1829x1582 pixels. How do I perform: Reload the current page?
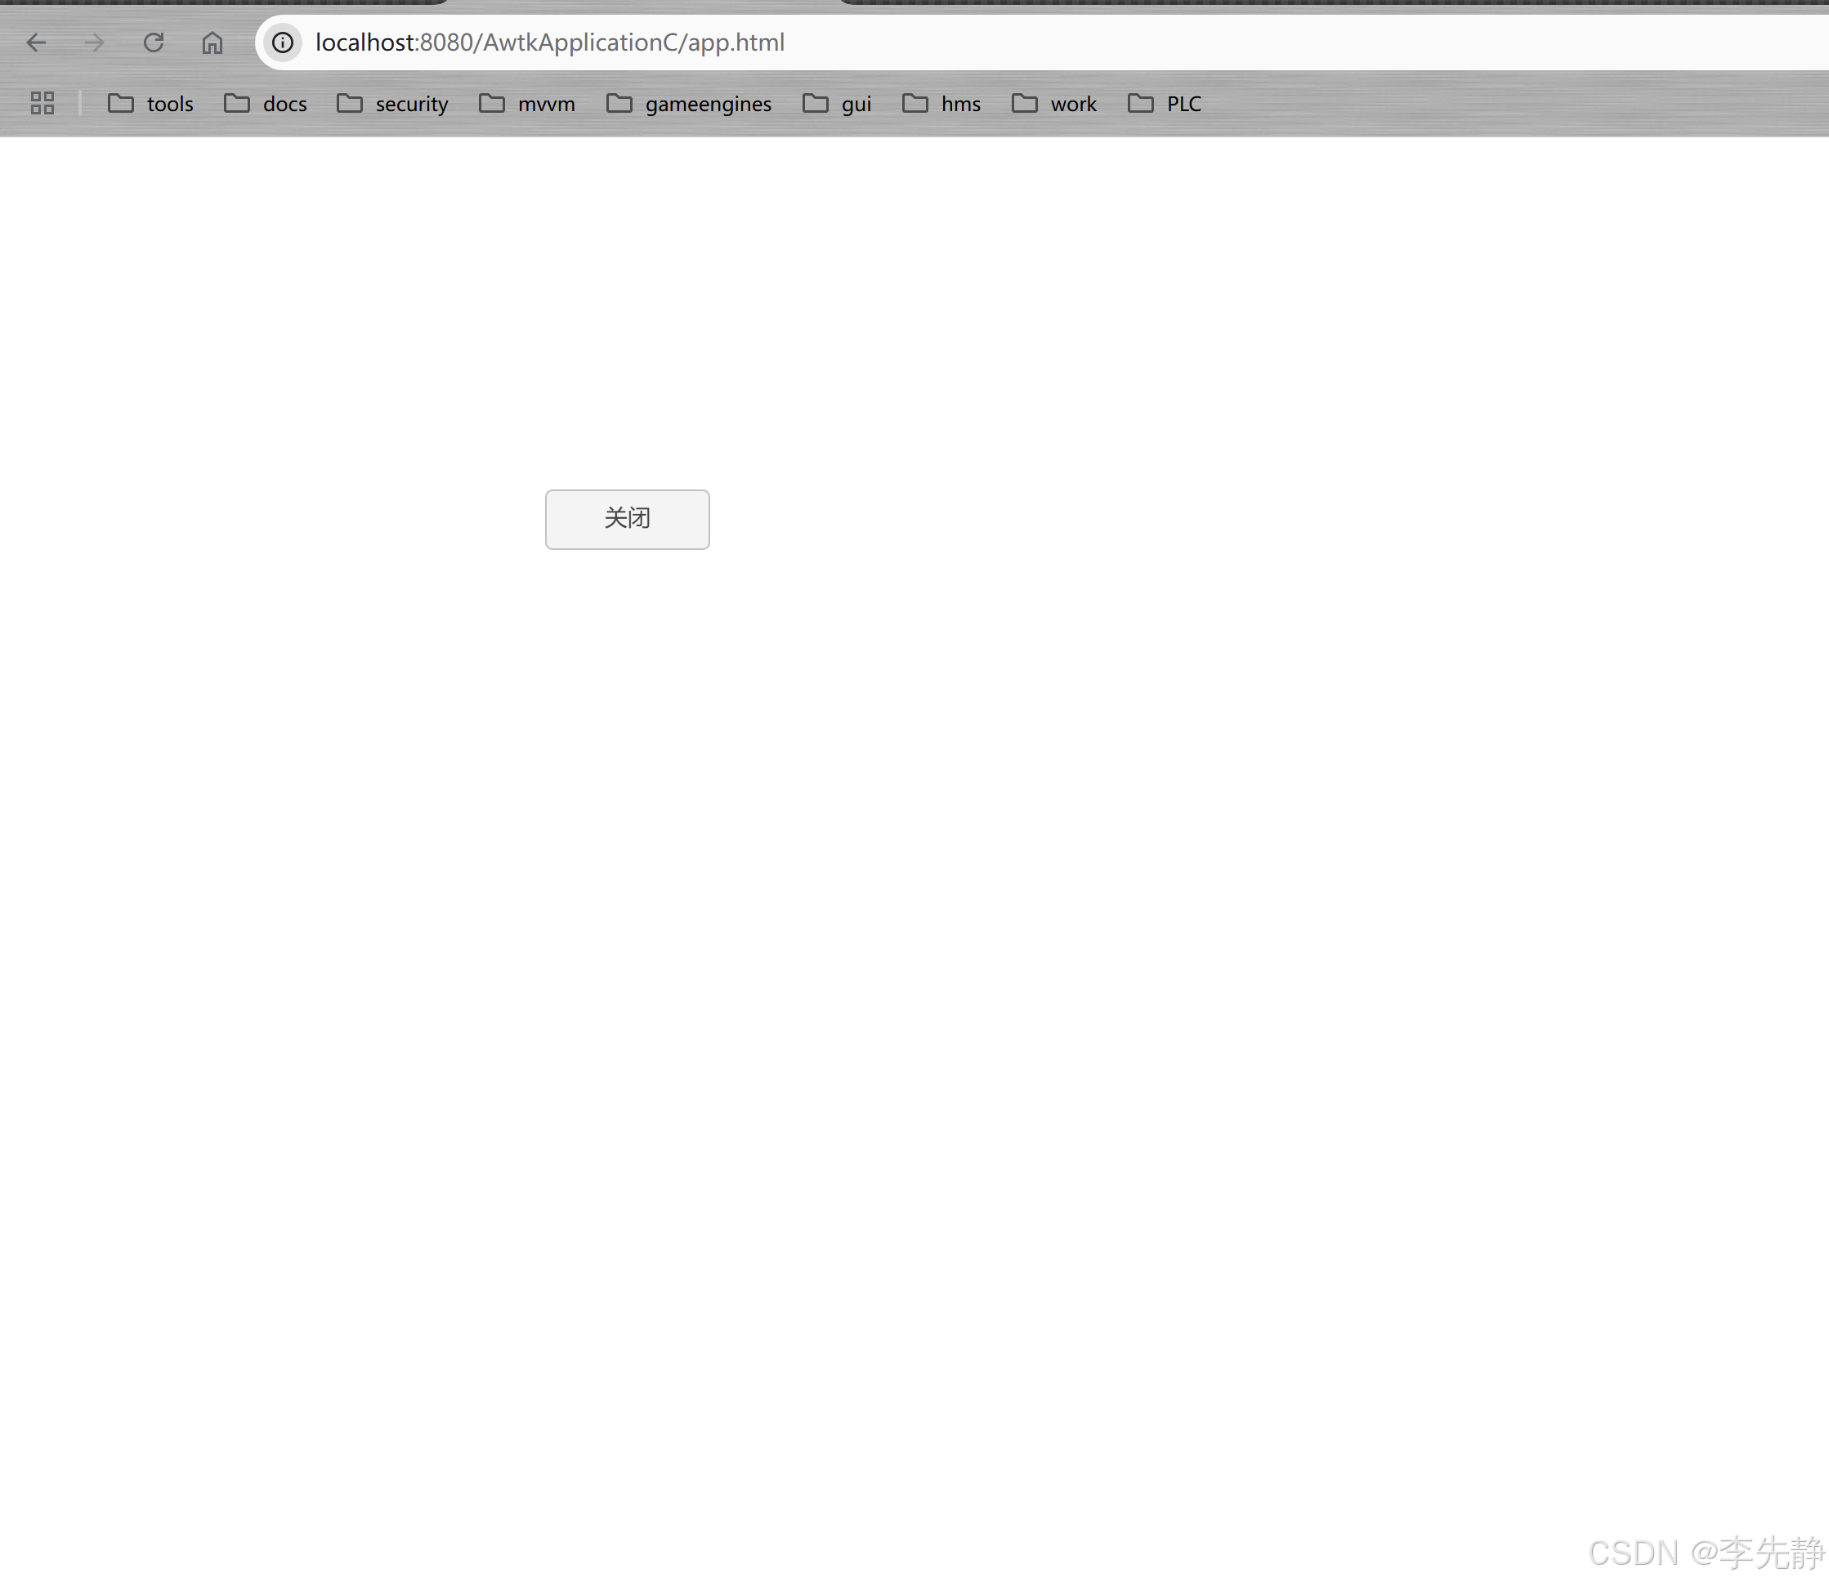[152, 42]
